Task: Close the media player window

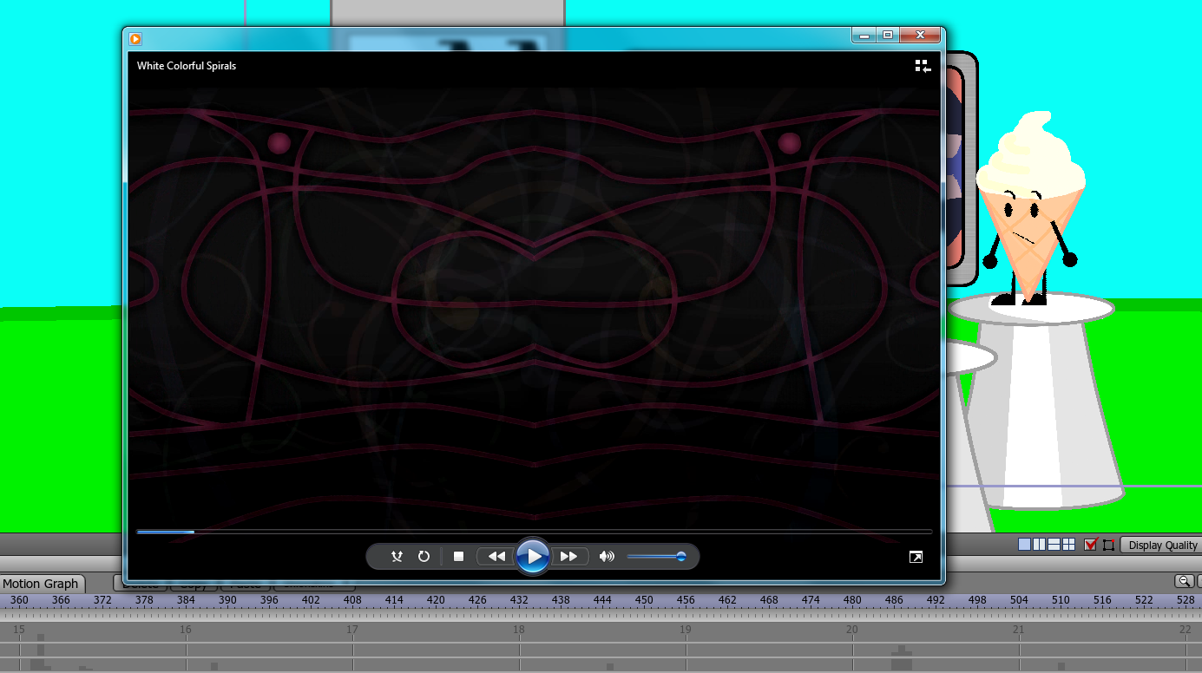Action: click(920, 36)
